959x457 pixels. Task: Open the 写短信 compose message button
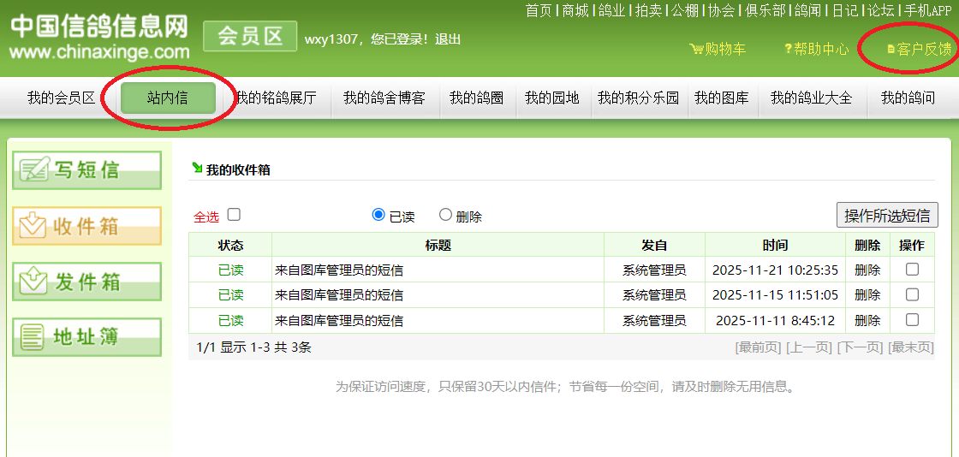[x=86, y=170]
